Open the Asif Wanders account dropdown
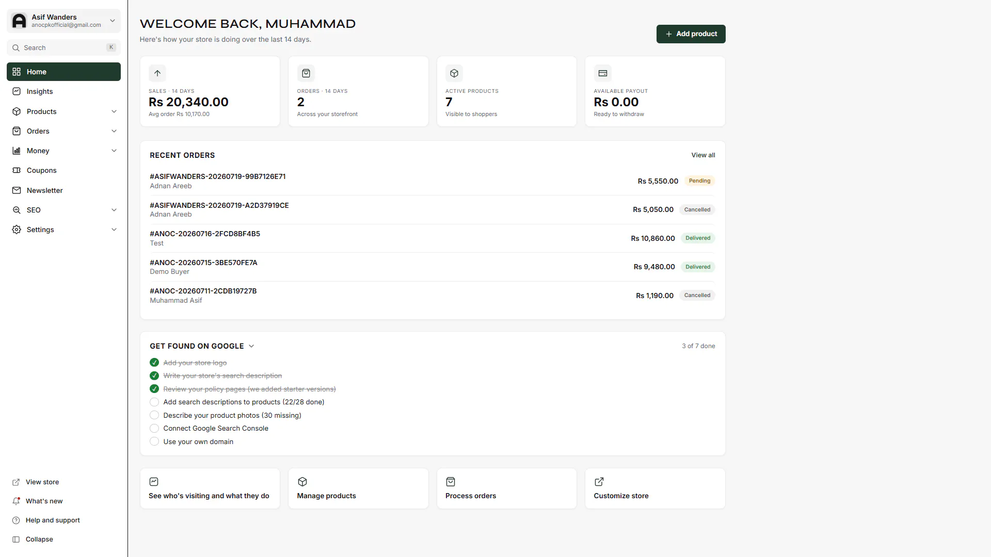991x557 pixels. [x=63, y=21]
